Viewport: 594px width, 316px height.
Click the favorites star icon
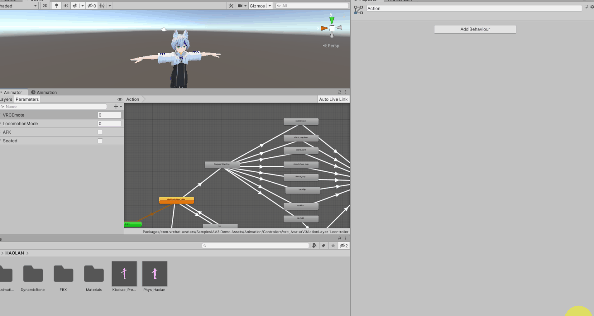click(333, 246)
